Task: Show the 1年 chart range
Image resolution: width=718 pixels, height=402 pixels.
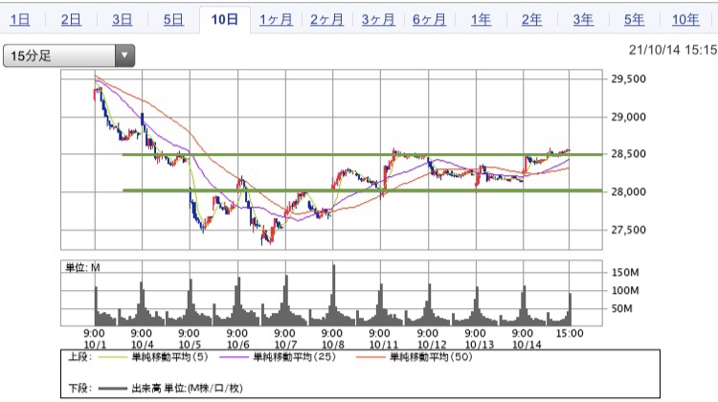Action: coord(481,19)
